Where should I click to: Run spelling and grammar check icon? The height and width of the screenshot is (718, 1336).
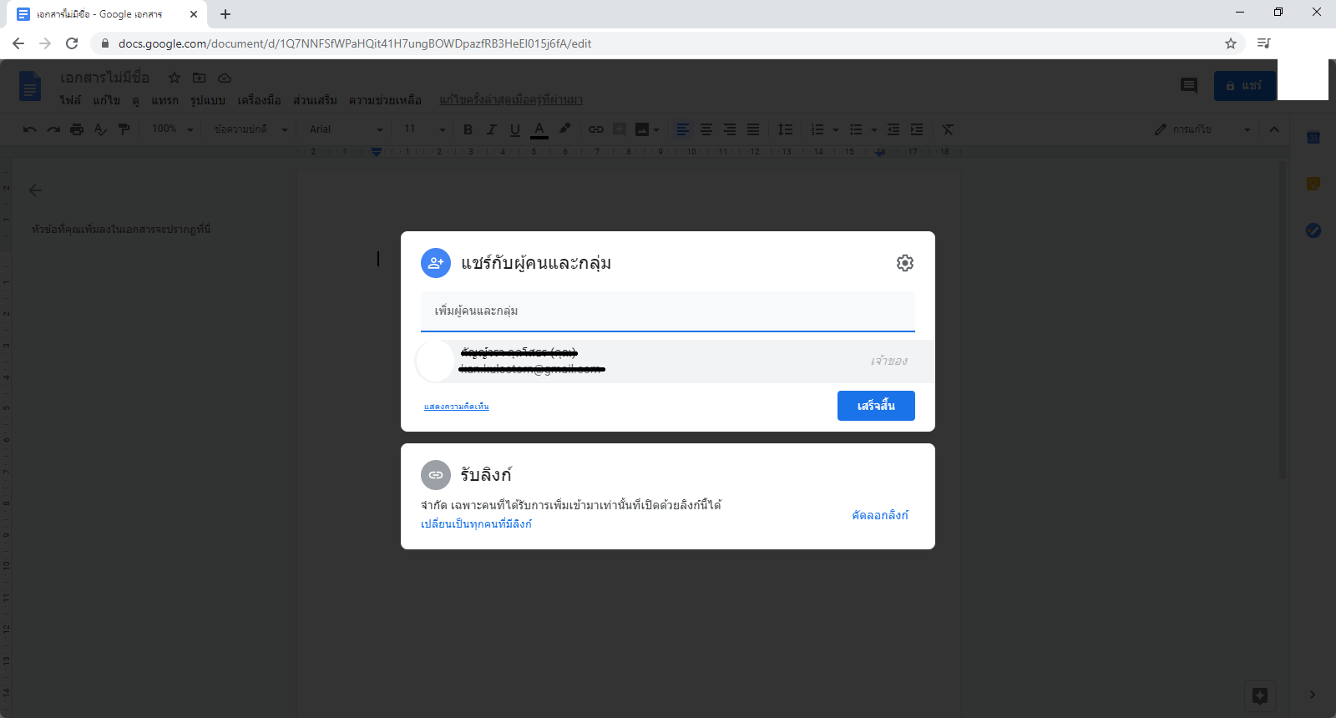[x=100, y=129]
